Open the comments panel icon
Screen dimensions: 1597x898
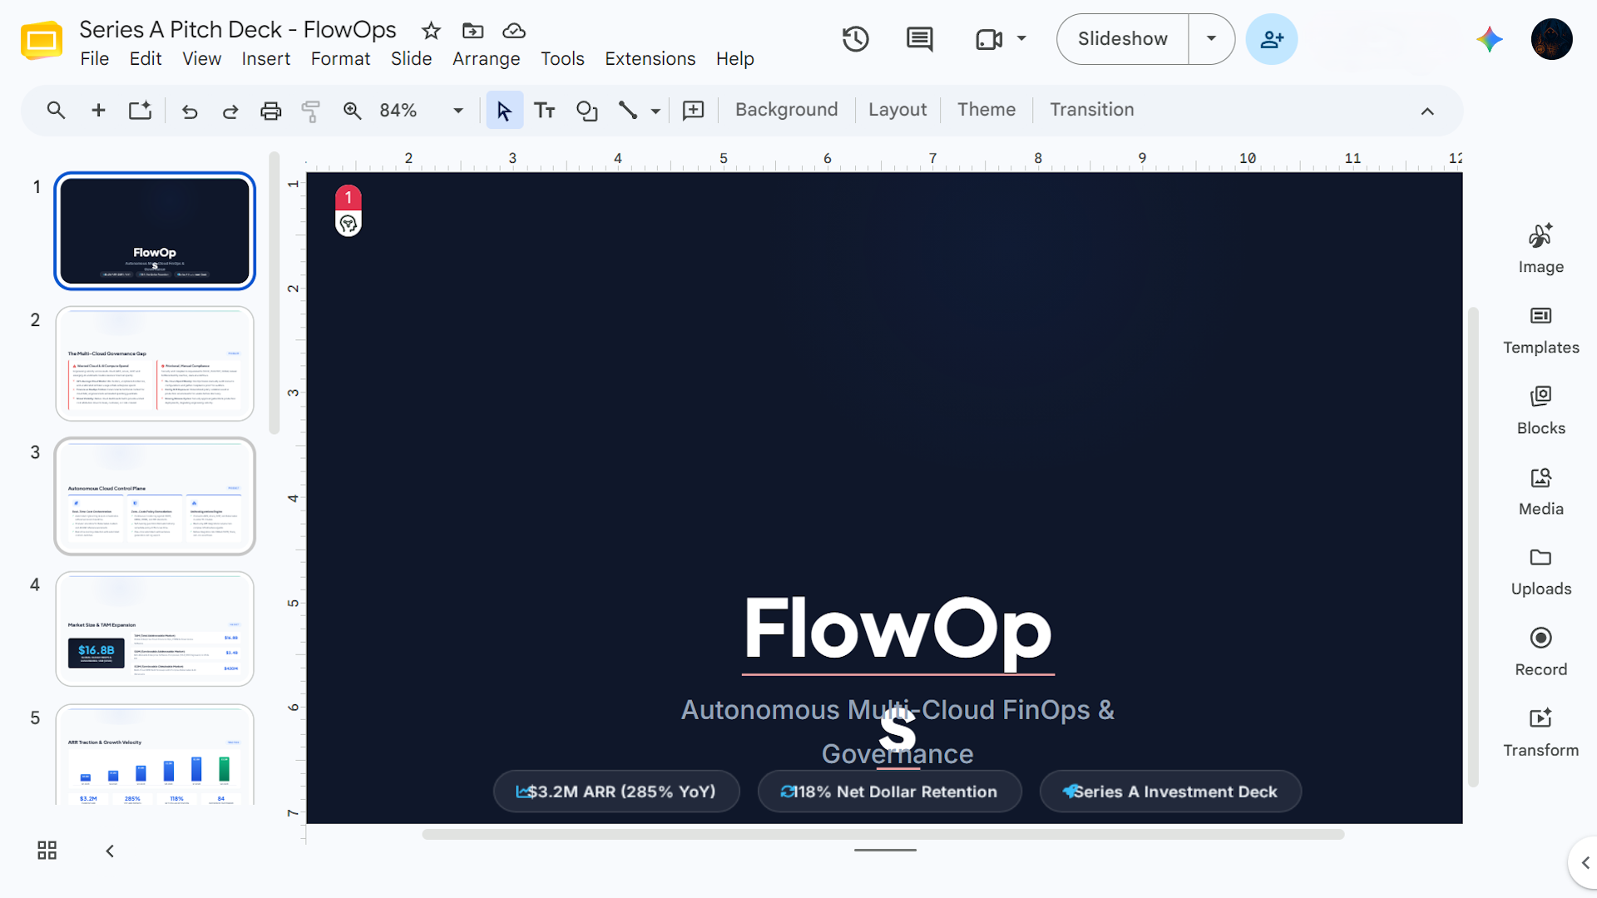(x=919, y=39)
